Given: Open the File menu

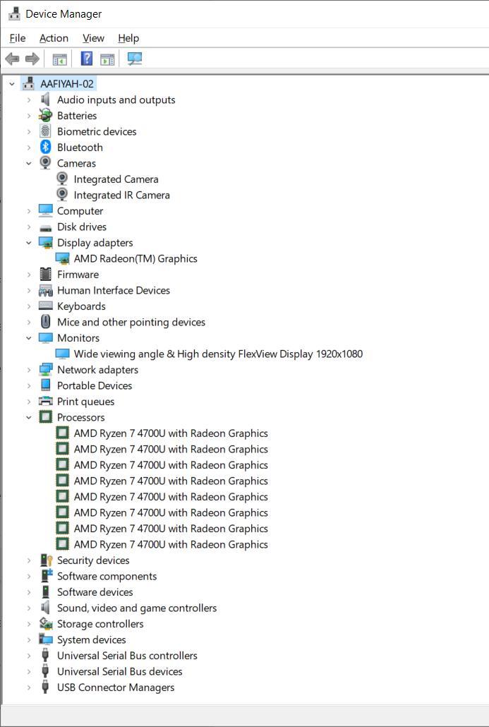Looking at the screenshot, I should tap(18, 38).
